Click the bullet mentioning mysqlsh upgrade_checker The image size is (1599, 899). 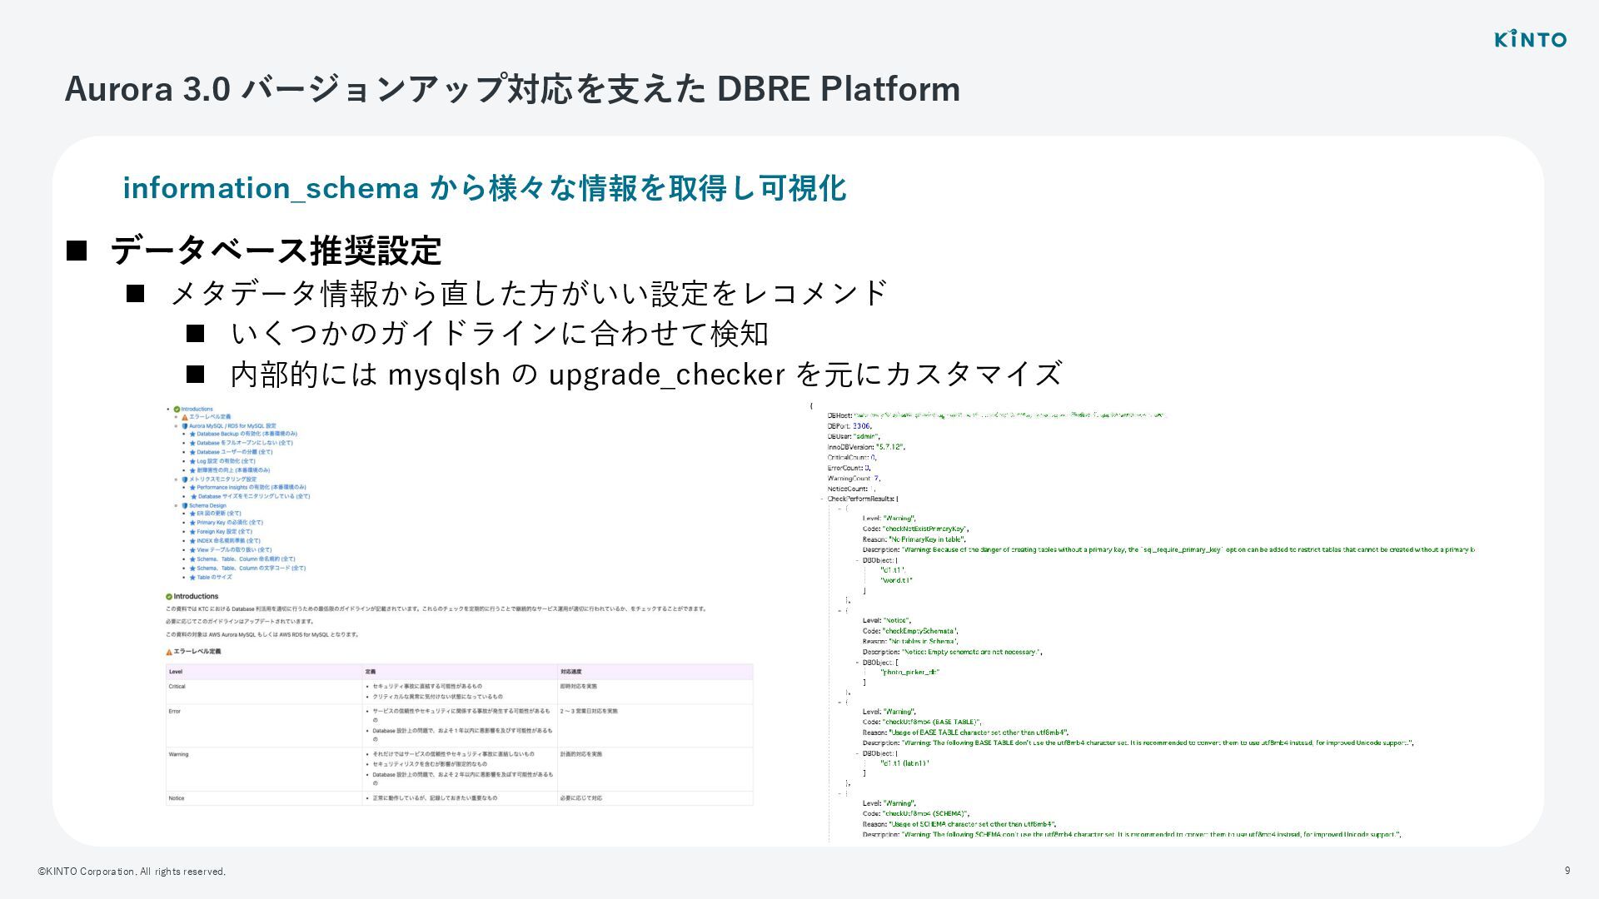tap(645, 375)
